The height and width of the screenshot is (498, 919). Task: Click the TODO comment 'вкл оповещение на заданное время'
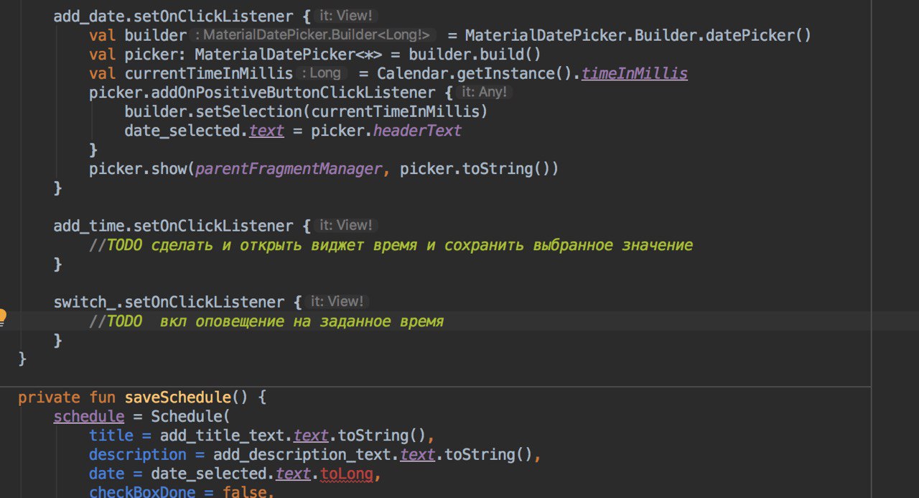(x=266, y=321)
